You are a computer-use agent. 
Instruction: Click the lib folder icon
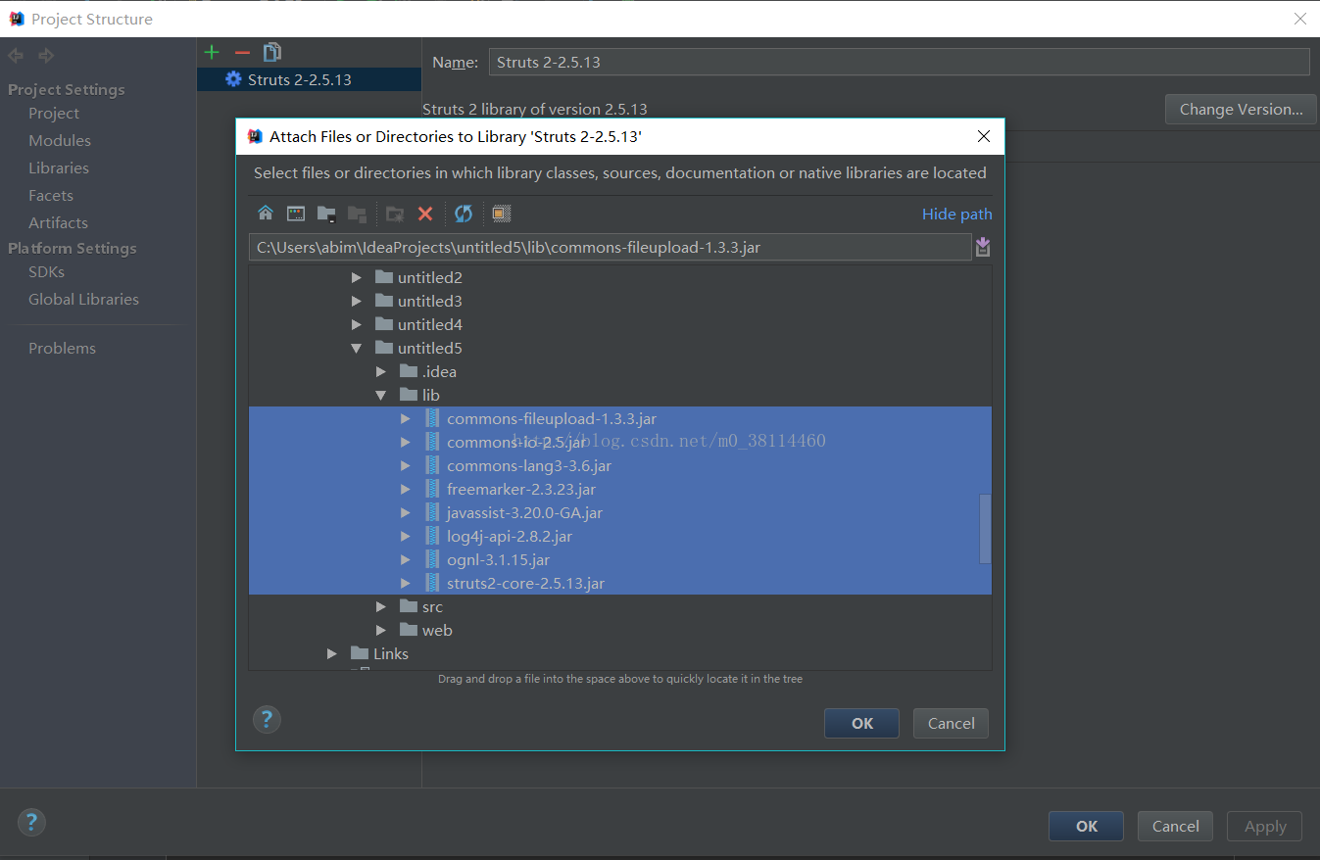409,395
